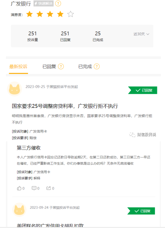Expand the 近30天 time range dropdown
This screenshot has width=165, height=228.
[141, 34]
